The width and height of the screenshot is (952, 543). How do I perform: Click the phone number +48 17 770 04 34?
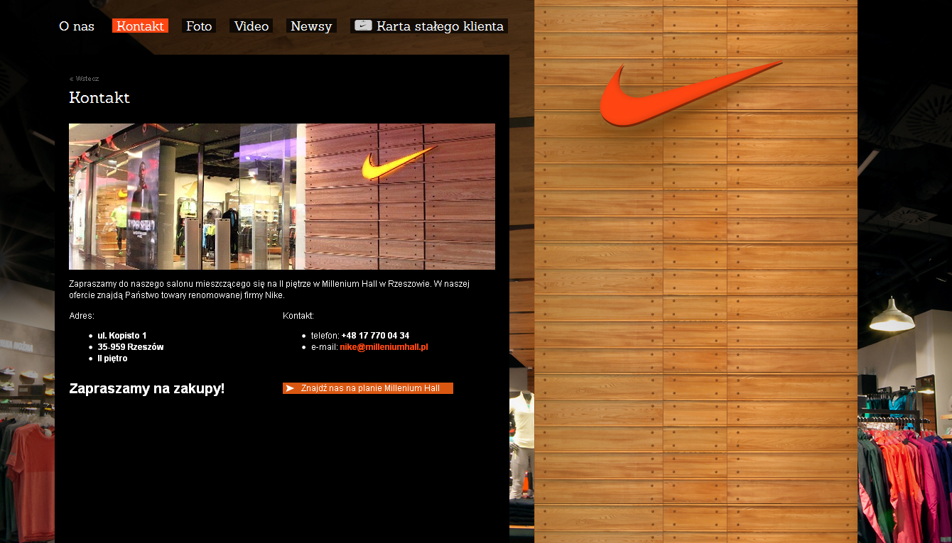click(375, 336)
